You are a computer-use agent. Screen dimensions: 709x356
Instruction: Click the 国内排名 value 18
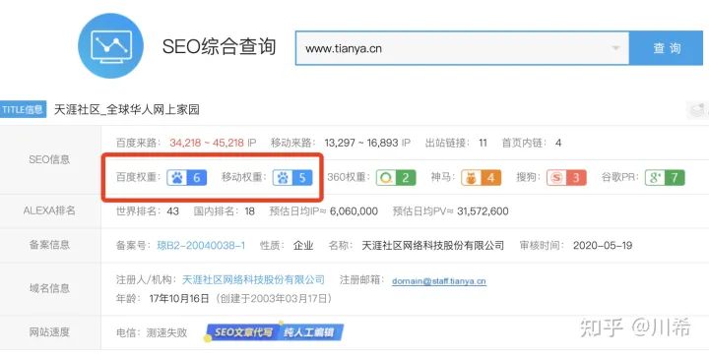[249, 211]
